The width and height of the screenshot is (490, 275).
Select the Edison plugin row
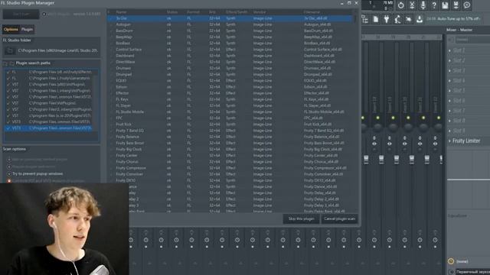pyautogui.click(x=230, y=87)
